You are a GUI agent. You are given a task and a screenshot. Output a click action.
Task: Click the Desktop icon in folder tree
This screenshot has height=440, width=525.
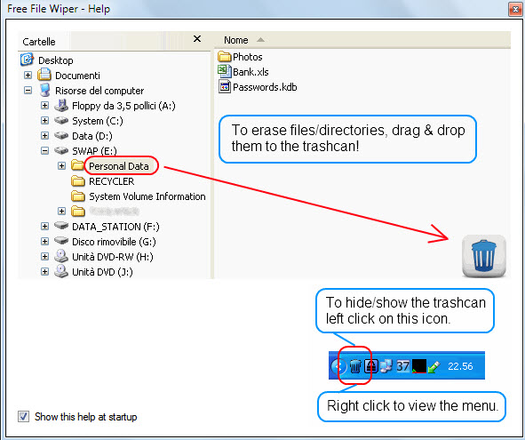point(27,60)
